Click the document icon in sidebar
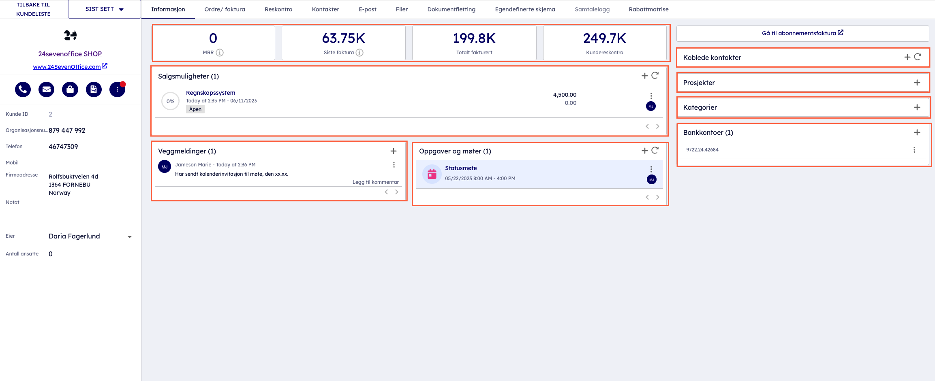 coord(94,89)
